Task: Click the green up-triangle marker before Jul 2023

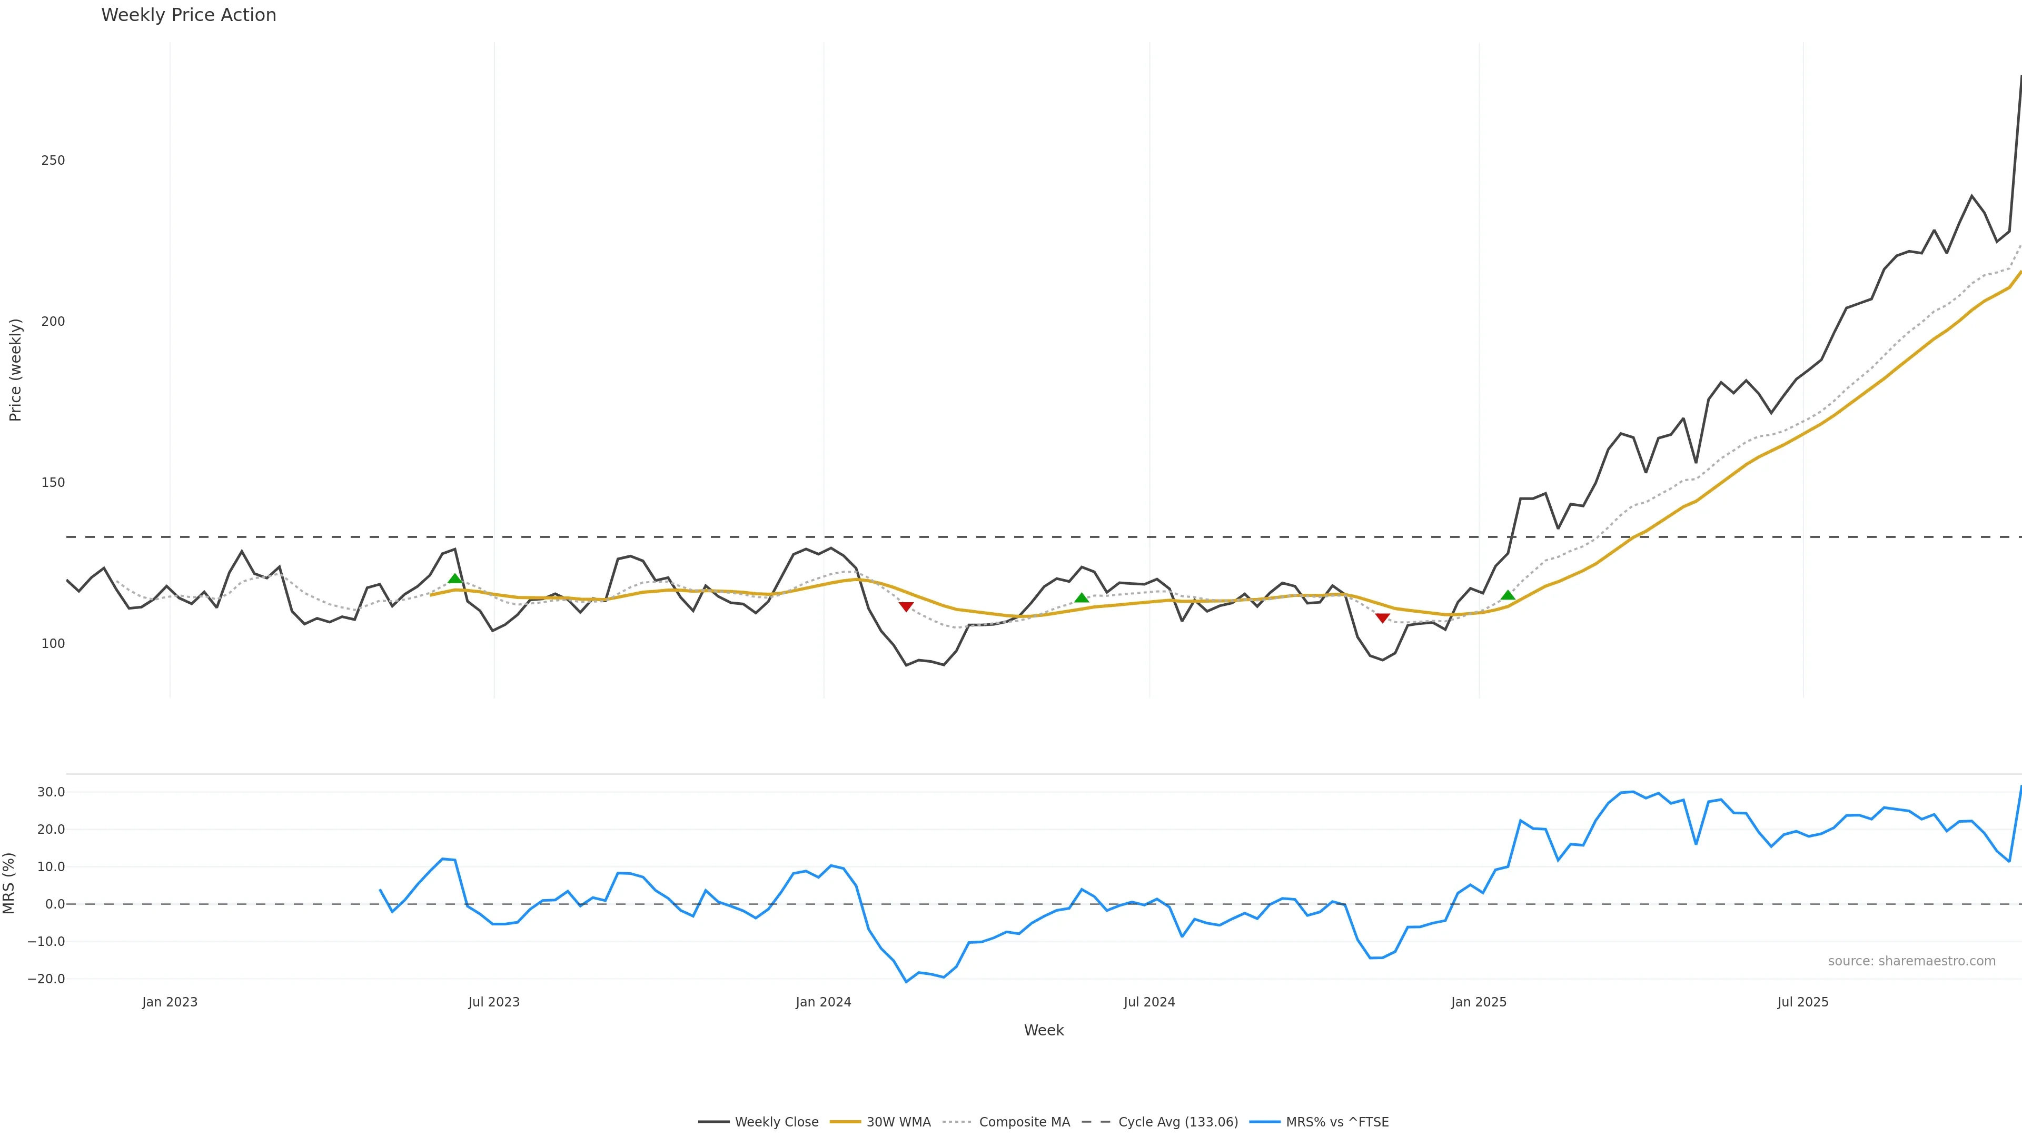Action: 454,579
